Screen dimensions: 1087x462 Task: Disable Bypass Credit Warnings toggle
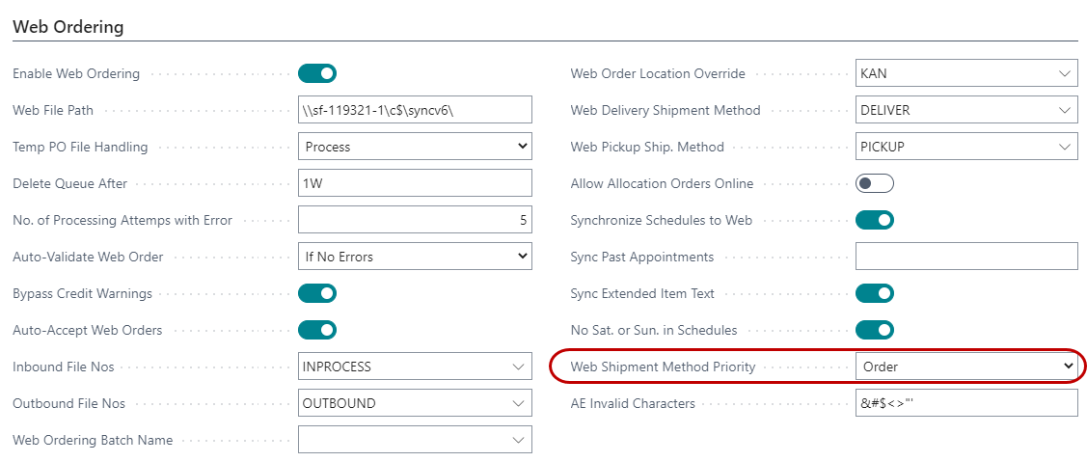point(317,293)
